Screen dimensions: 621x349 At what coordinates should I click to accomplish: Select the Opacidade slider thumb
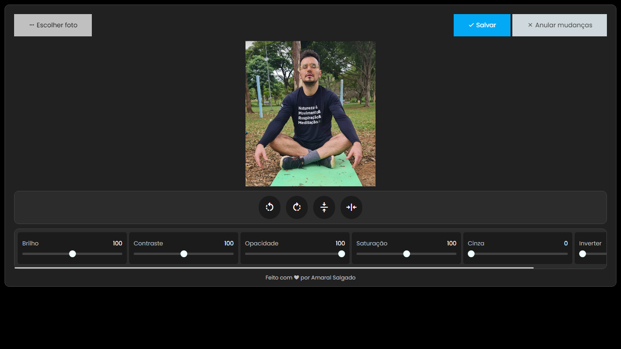coord(341,254)
